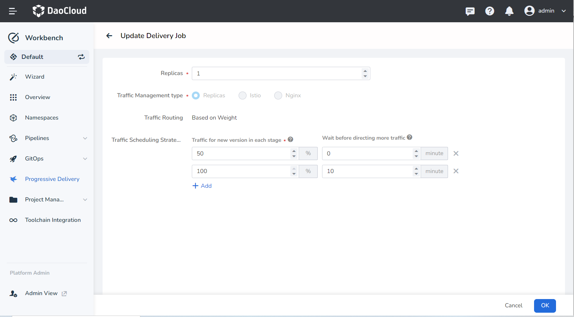Open the messages chat icon

tap(470, 11)
